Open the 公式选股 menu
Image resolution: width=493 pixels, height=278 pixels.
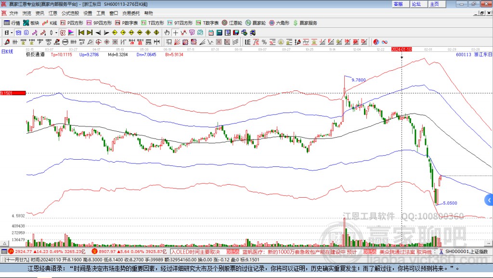tap(67, 13)
